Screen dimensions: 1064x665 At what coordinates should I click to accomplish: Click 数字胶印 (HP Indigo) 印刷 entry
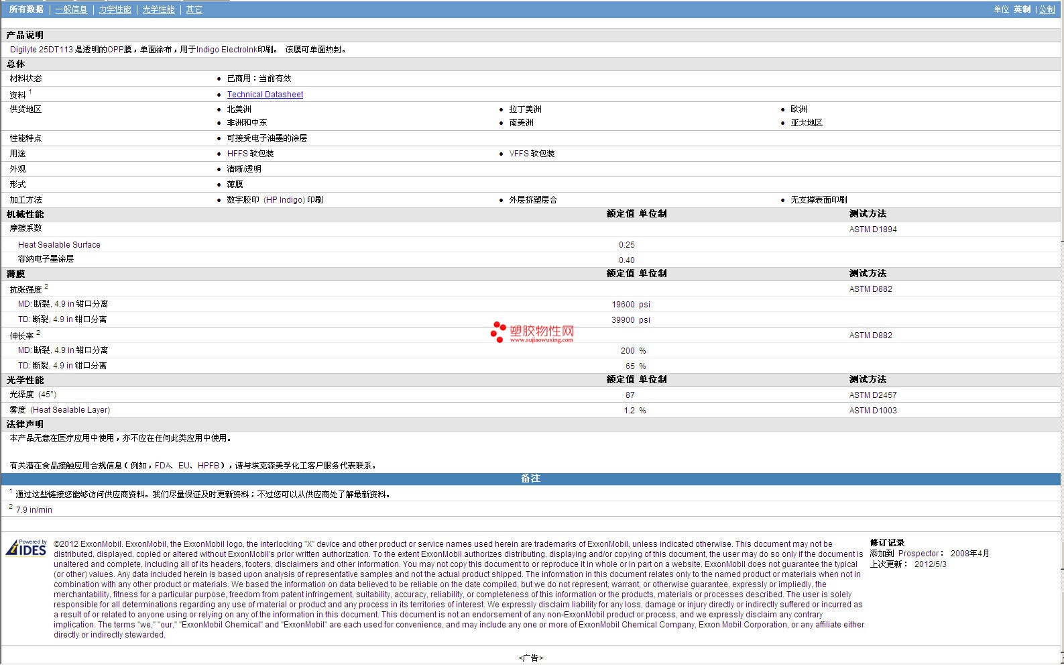[x=275, y=200]
